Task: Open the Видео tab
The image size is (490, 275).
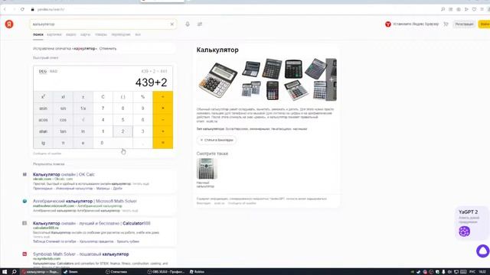Action: tap(71, 34)
